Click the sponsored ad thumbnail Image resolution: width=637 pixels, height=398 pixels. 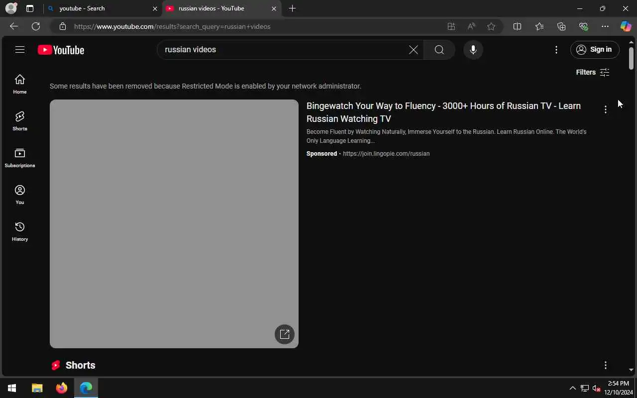174,224
